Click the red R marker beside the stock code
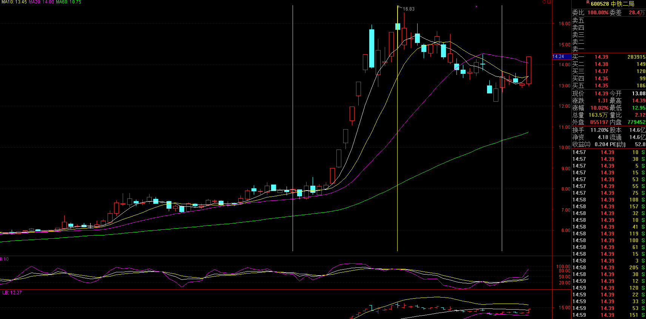The height and width of the screenshot is (319, 646). pos(588,2)
